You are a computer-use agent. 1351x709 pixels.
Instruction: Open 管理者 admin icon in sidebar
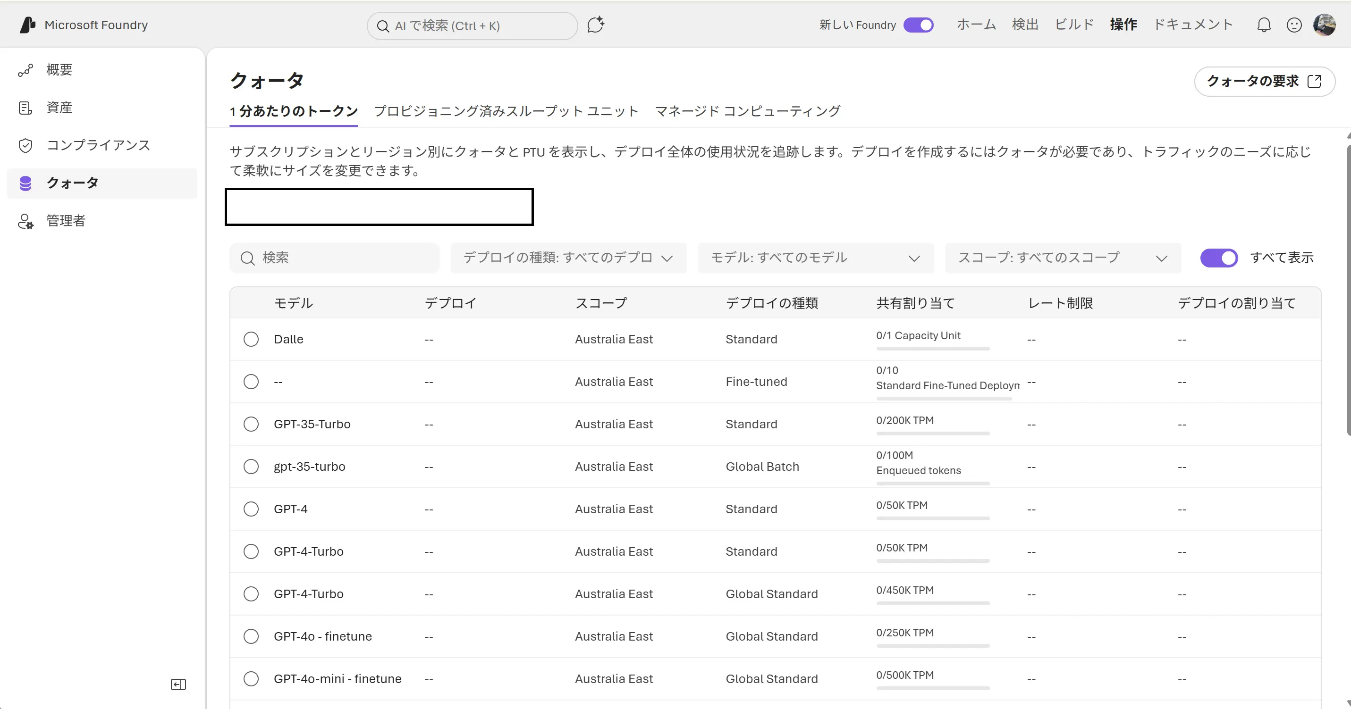pyautogui.click(x=25, y=221)
